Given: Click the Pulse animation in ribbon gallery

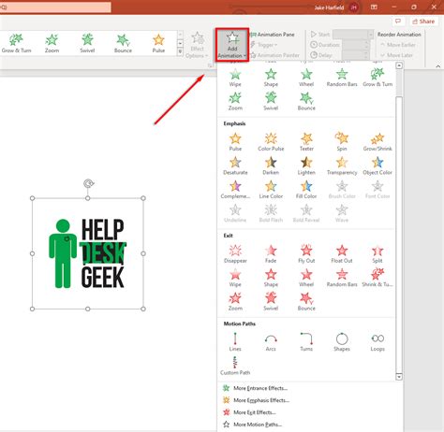Looking at the screenshot, I should tap(158, 43).
